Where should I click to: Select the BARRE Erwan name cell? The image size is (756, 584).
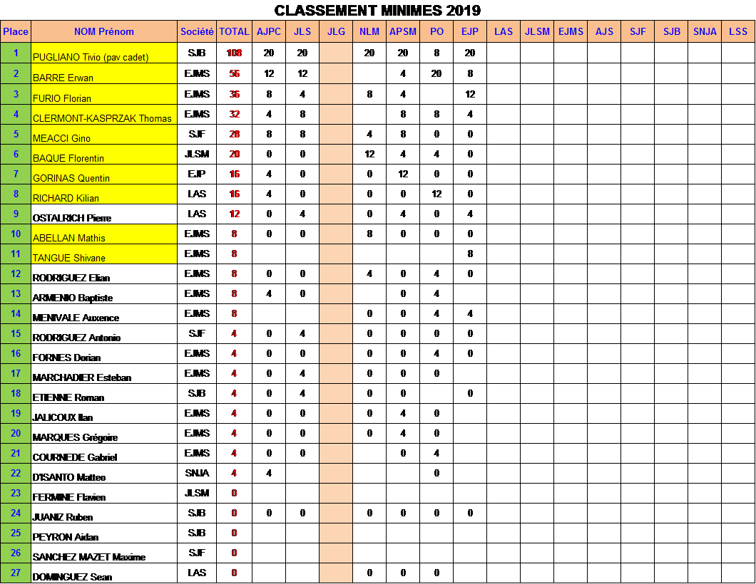(x=104, y=74)
